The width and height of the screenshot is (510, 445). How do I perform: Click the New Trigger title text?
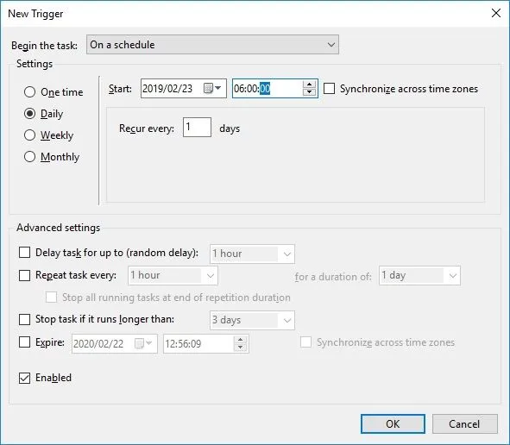35,14
